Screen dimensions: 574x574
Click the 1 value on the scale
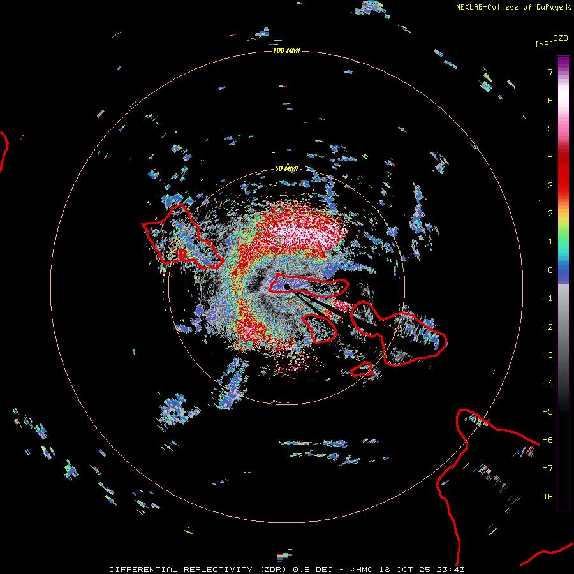550,242
